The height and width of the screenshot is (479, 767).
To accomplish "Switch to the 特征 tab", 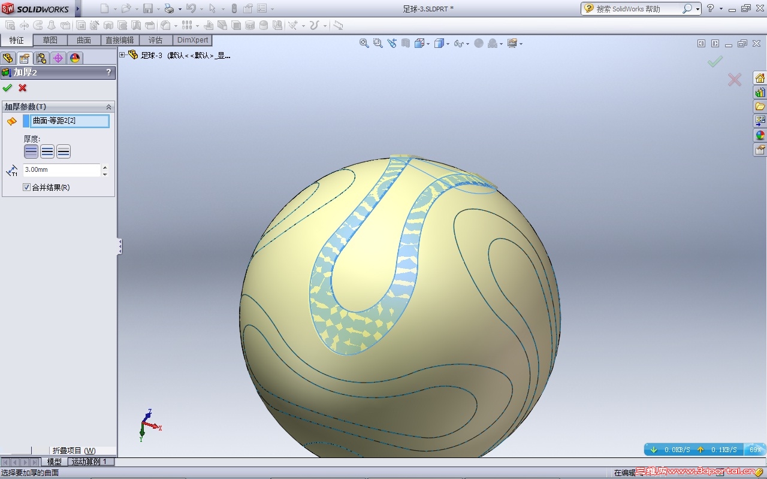I will [x=17, y=40].
